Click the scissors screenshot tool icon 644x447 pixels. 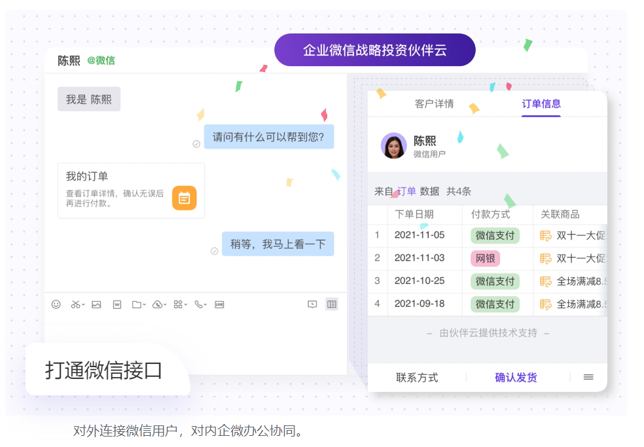[75, 304]
